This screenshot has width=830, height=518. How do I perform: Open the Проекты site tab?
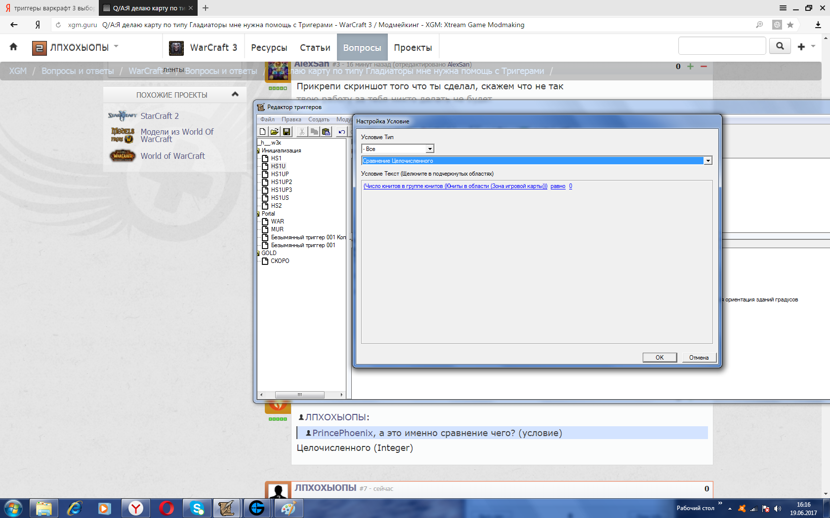click(413, 47)
